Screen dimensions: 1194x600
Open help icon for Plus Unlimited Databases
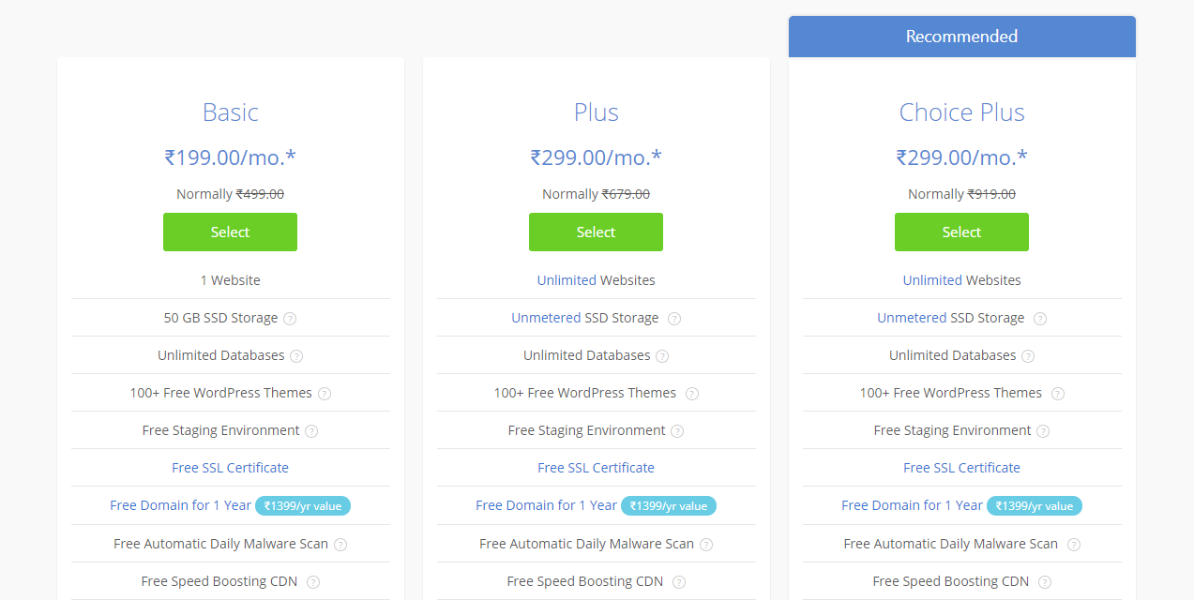tap(662, 356)
